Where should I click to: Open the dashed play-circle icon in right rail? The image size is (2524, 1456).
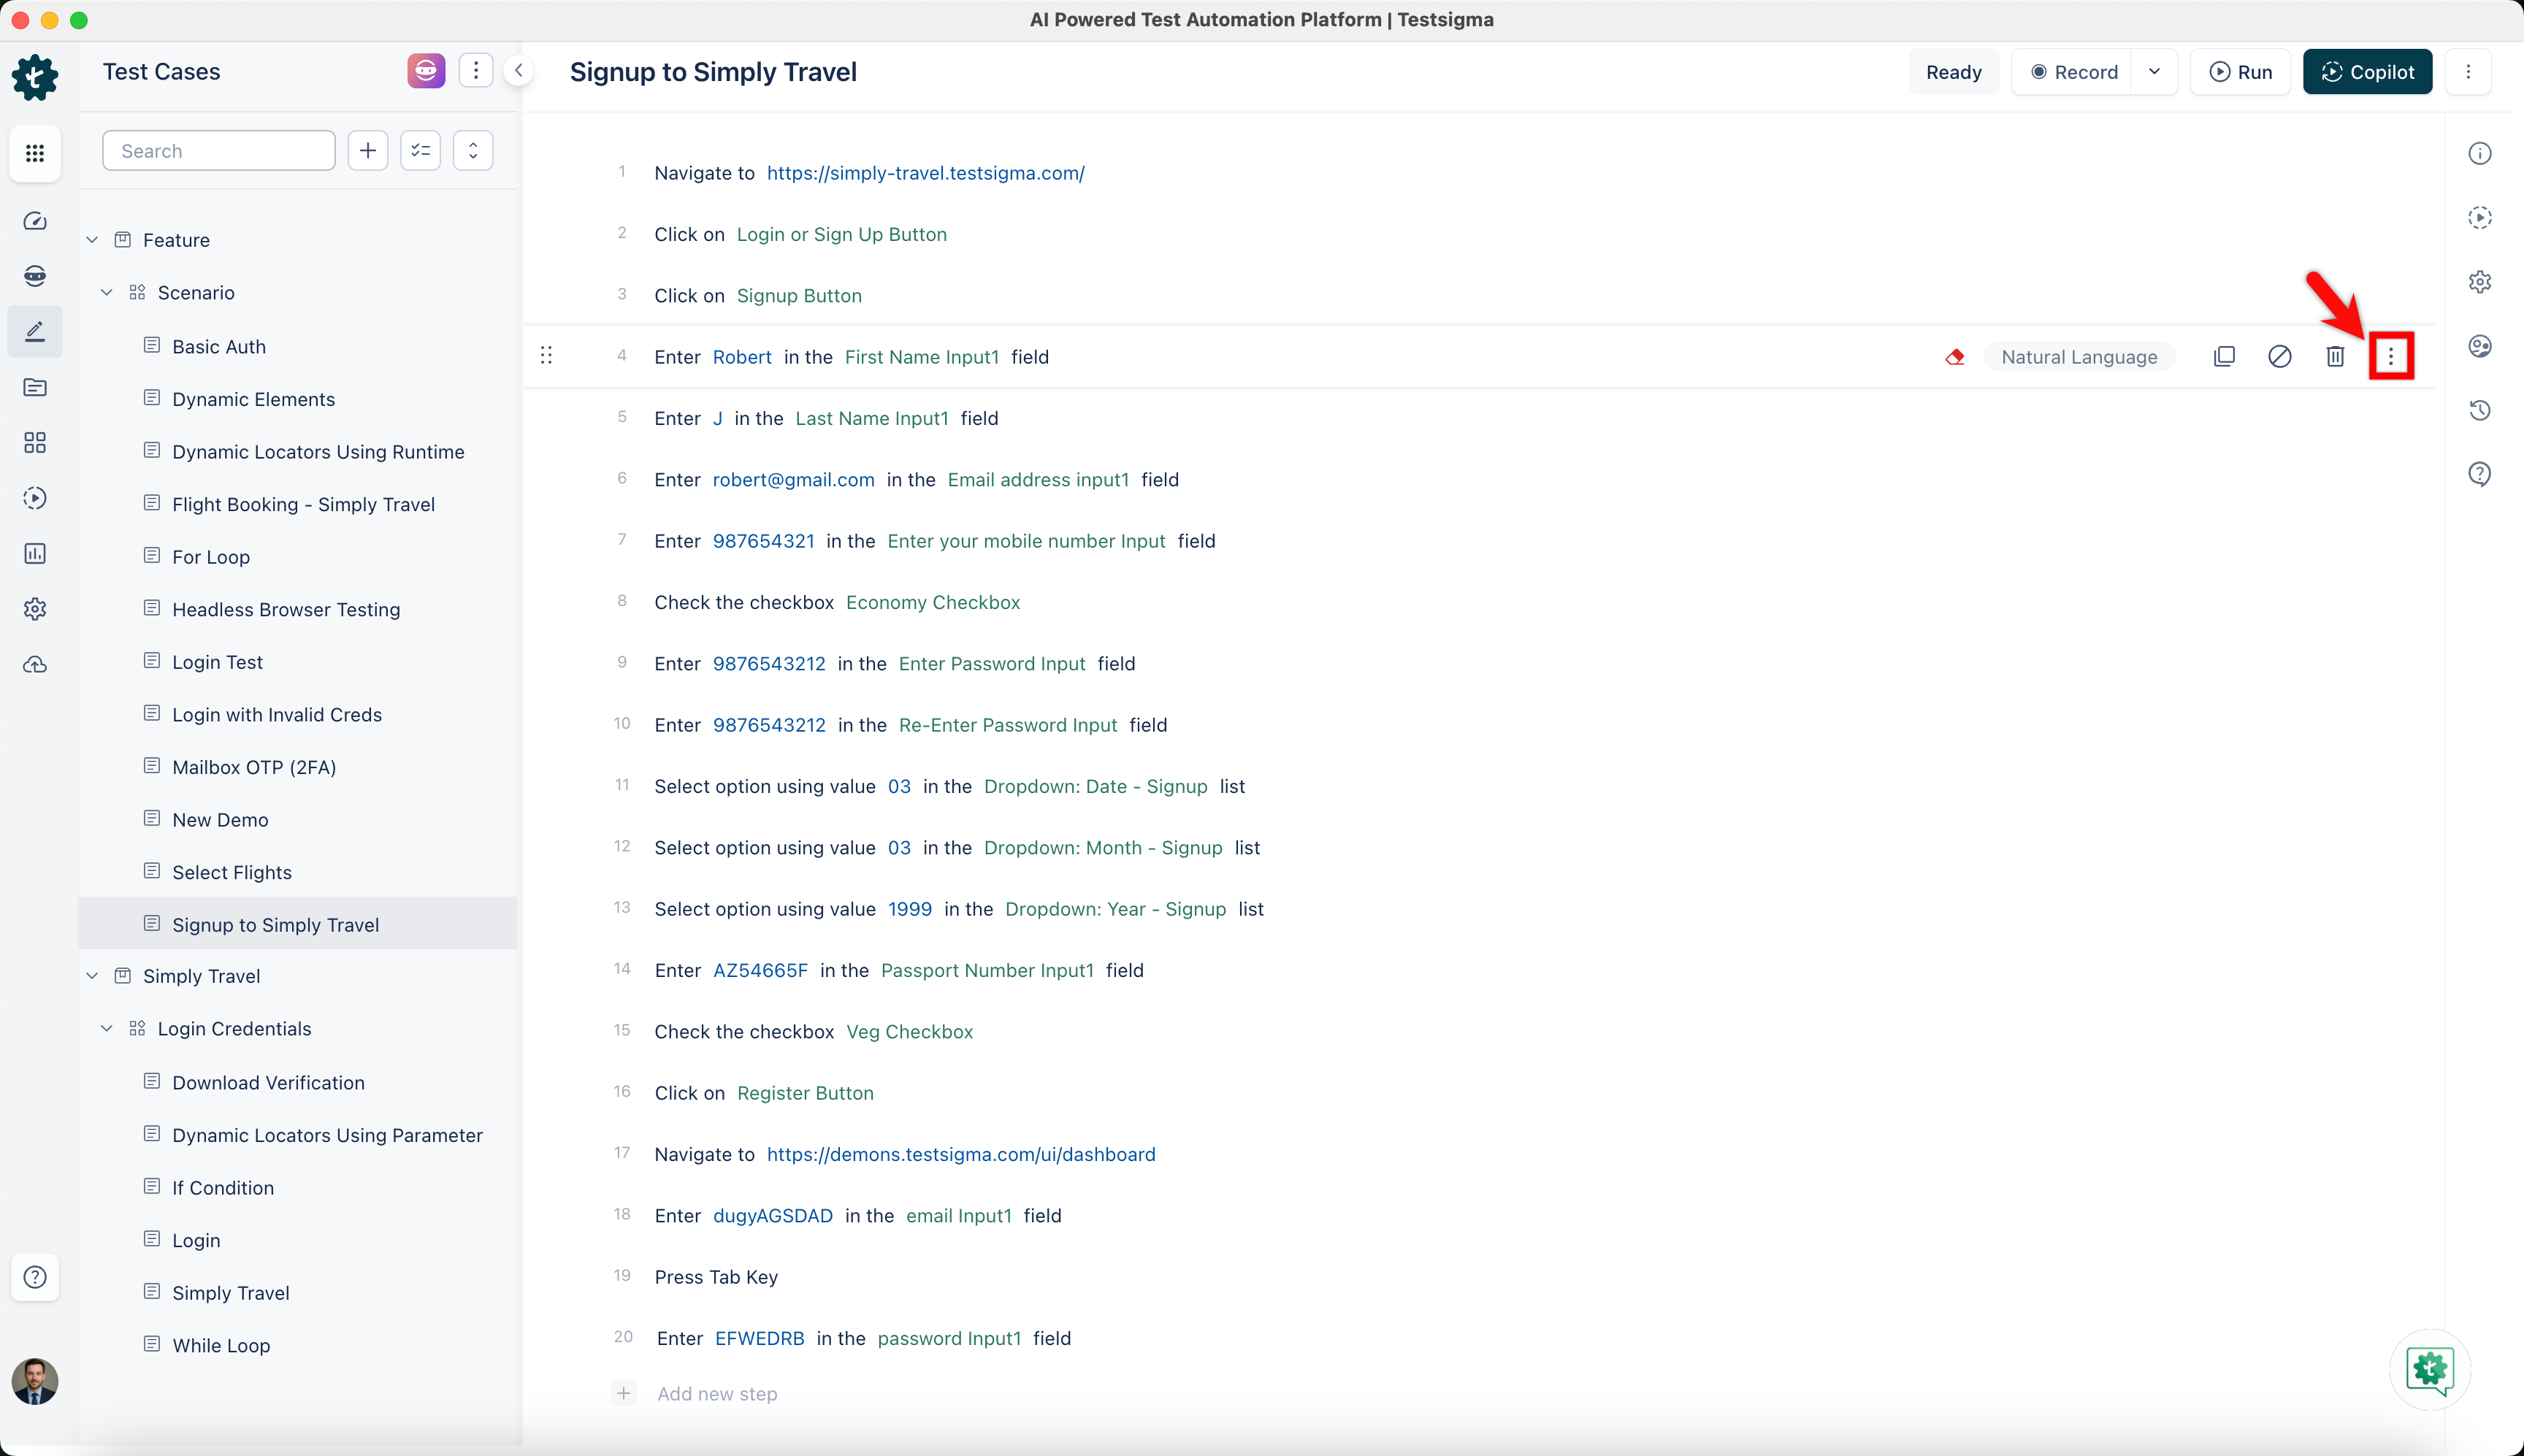[2480, 218]
